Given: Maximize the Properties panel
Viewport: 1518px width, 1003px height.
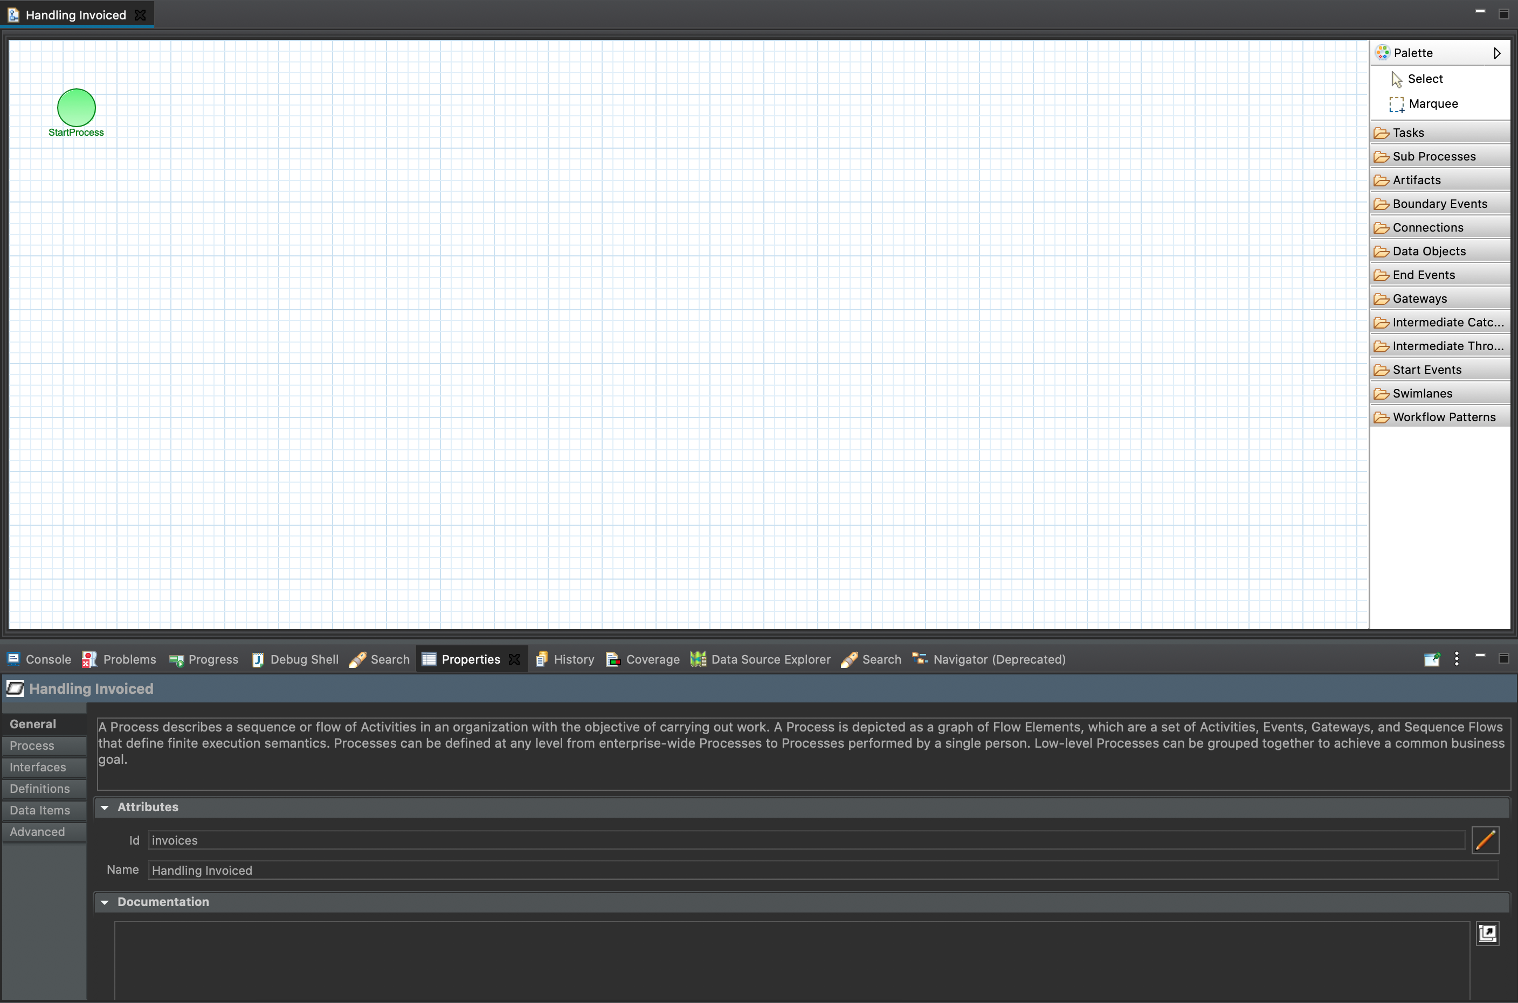Looking at the screenshot, I should (x=1504, y=658).
